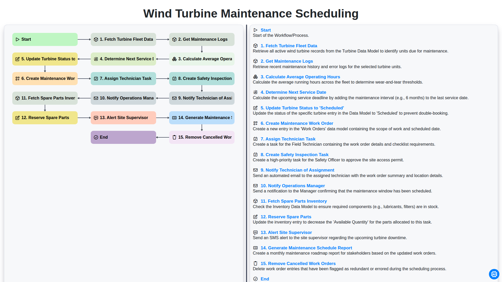
Task: Click the add-grid icon beside Create Maintenance Work Order heading
Action: pyautogui.click(x=255, y=123)
